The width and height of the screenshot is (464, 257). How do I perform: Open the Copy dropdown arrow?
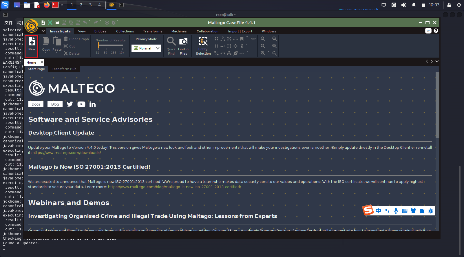(x=46, y=52)
